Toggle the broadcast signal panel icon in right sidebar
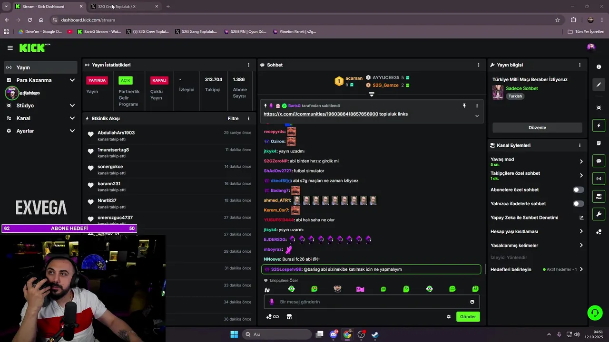This screenshot has height=342, width=609. 599,179
